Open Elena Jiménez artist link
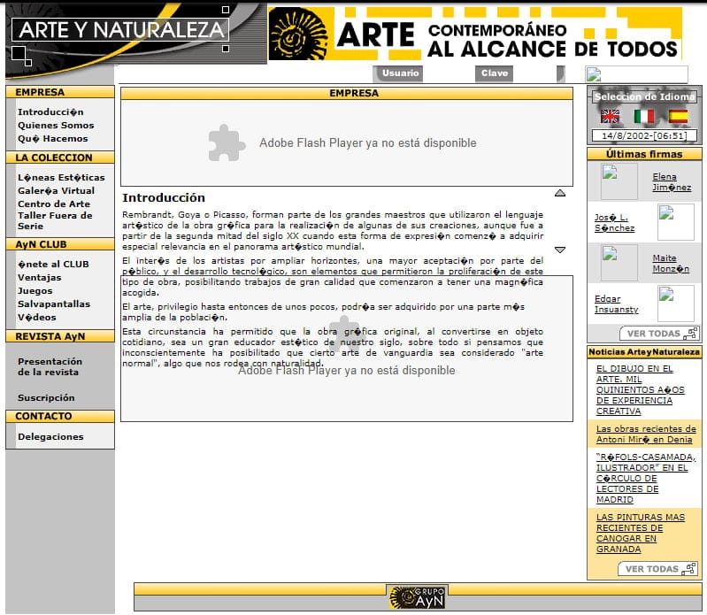The height and width of the screenshot is (615, 707). tap(672, 182)
